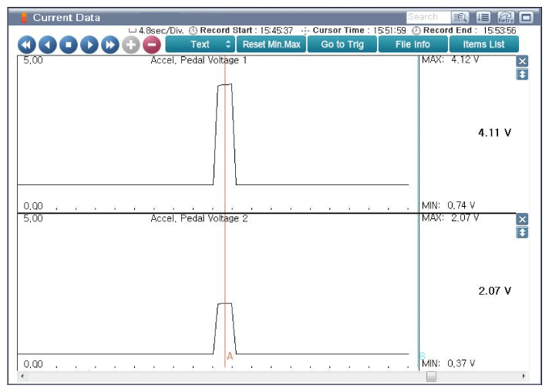
Task: Click the rewind to start button
Action: pos(27,45)
